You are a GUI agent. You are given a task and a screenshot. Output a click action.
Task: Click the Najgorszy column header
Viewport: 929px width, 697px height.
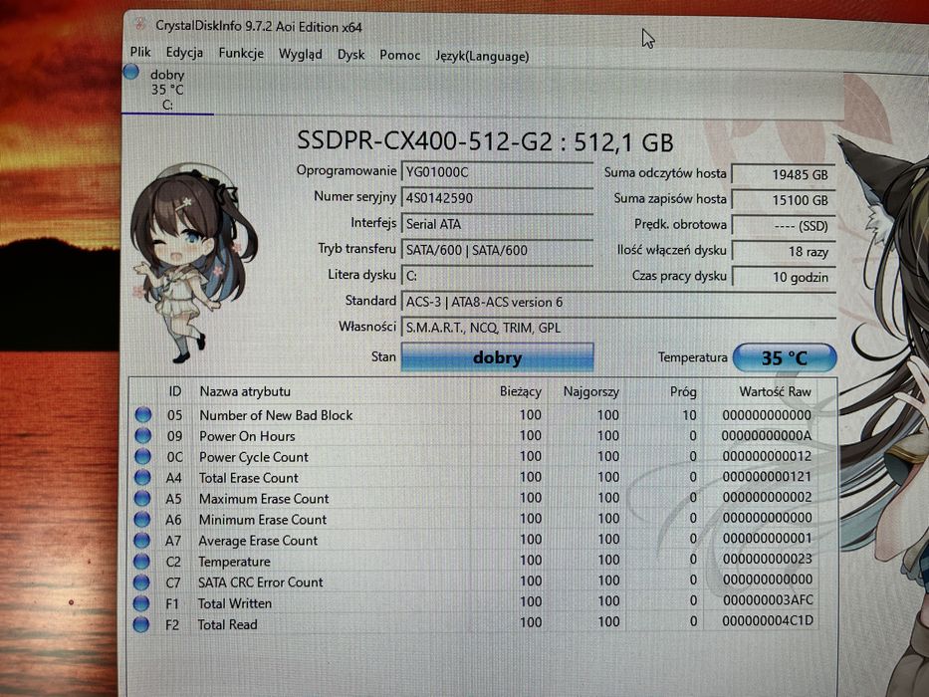[590, 391]
